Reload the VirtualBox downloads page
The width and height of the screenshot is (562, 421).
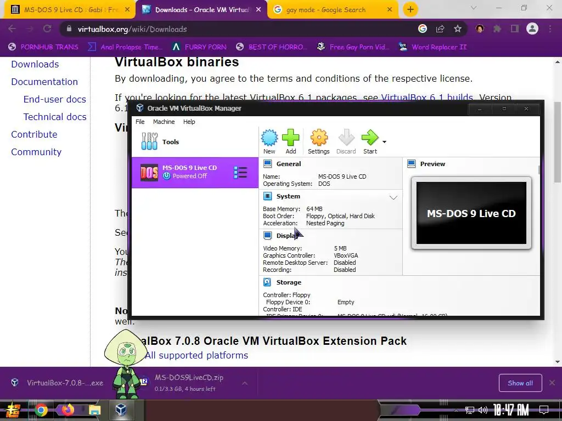47,29
